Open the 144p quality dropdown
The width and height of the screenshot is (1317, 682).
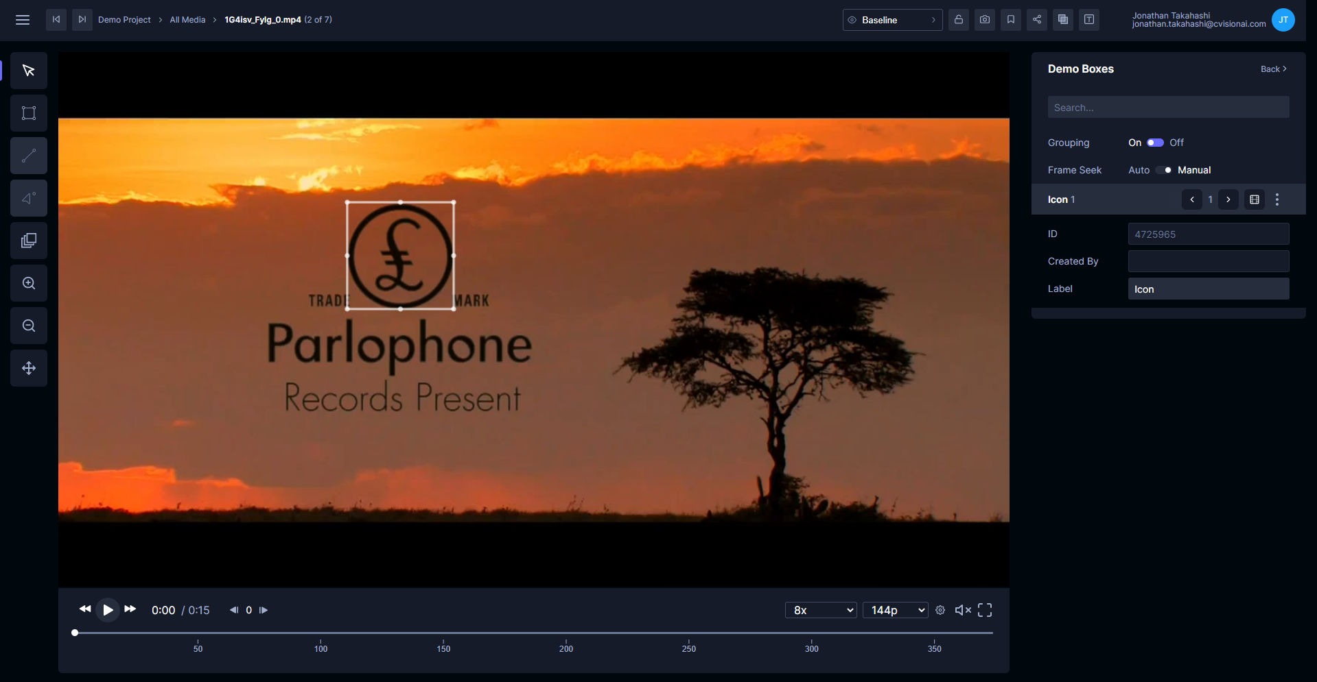point(895,610)
